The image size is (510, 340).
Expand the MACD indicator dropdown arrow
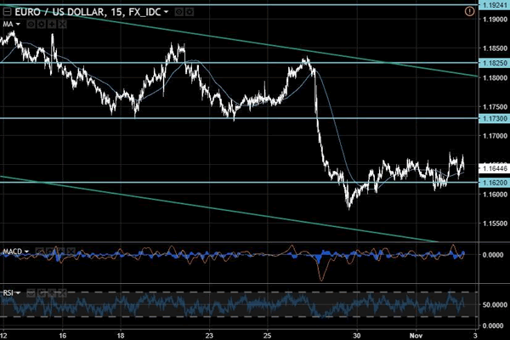point(26,252)
